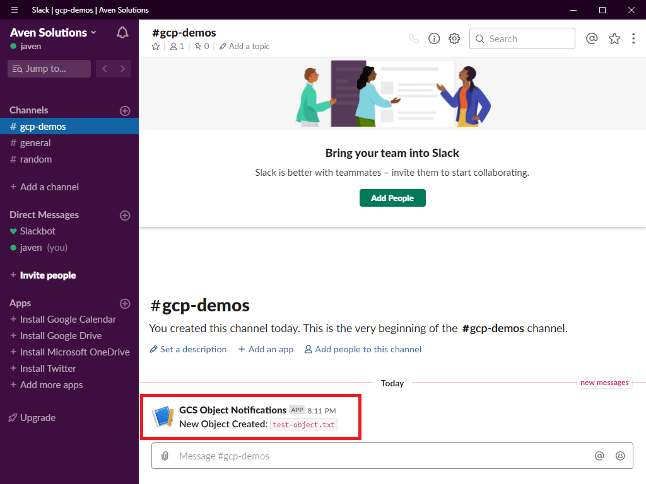The height and width of the screenshot is (484, 646).
Task: Install Google Calendar app
Action: [63, 320]
